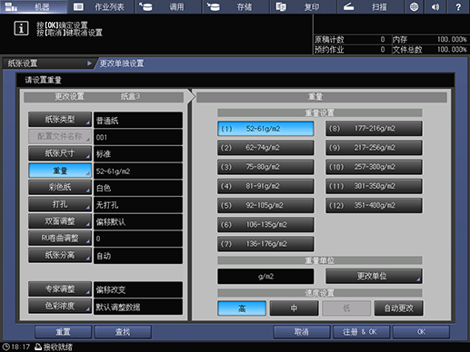Select weight (7) 136-176g/m2
470x352 pixels.
265,244
